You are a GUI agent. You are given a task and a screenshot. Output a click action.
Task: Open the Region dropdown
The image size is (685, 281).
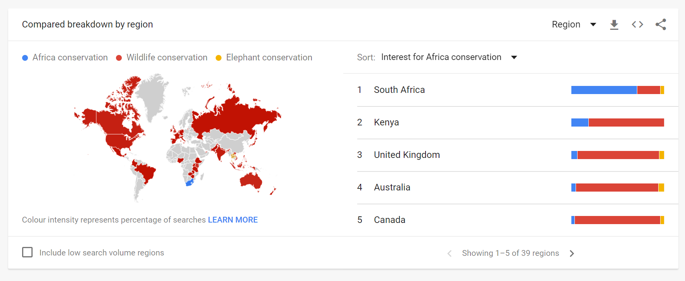(x=575, y=24)
